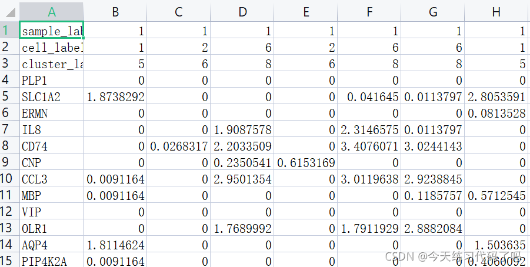Click cell containing 0.6153169
The image size is (530, 267).
pos(306,162)
